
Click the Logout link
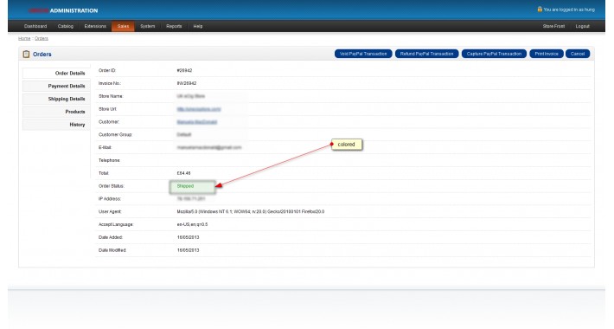[x=582, y=26]
